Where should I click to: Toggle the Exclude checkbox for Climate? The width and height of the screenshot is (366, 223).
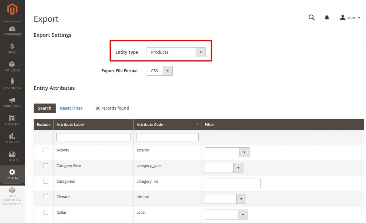coord(46,197)
